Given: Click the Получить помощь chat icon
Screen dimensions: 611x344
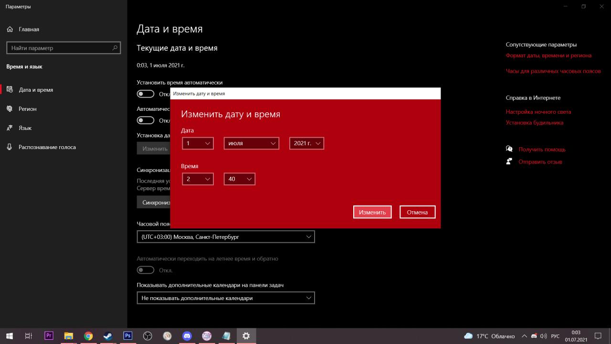Looking at the screenshot, I should pos(509,149).
